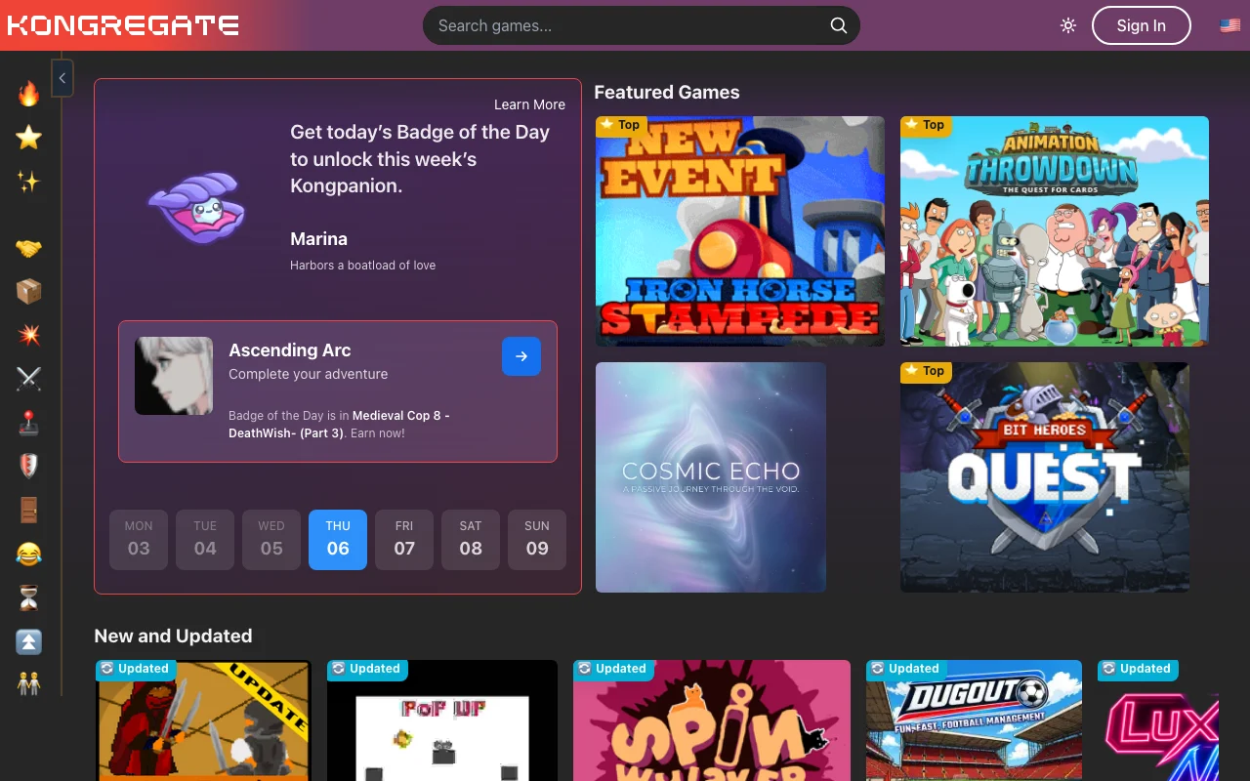Screen dimensions: 1250x781
Task: Open the joystick category in the sidebar
Action: (x=29, y=423)
